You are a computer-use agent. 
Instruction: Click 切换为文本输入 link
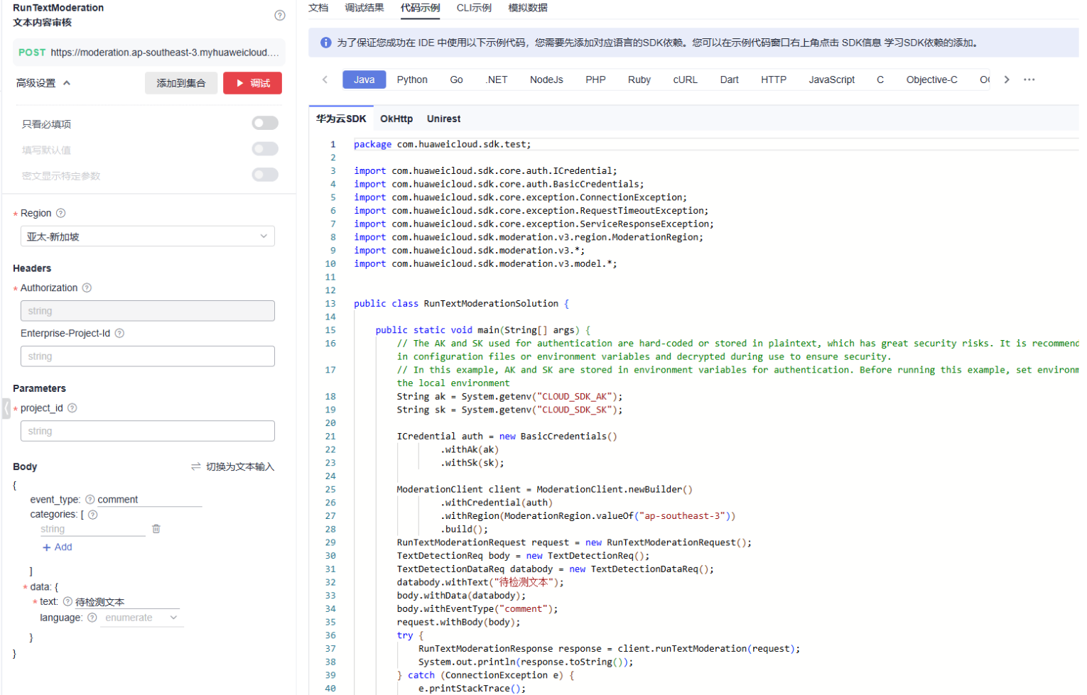(240, 466)
